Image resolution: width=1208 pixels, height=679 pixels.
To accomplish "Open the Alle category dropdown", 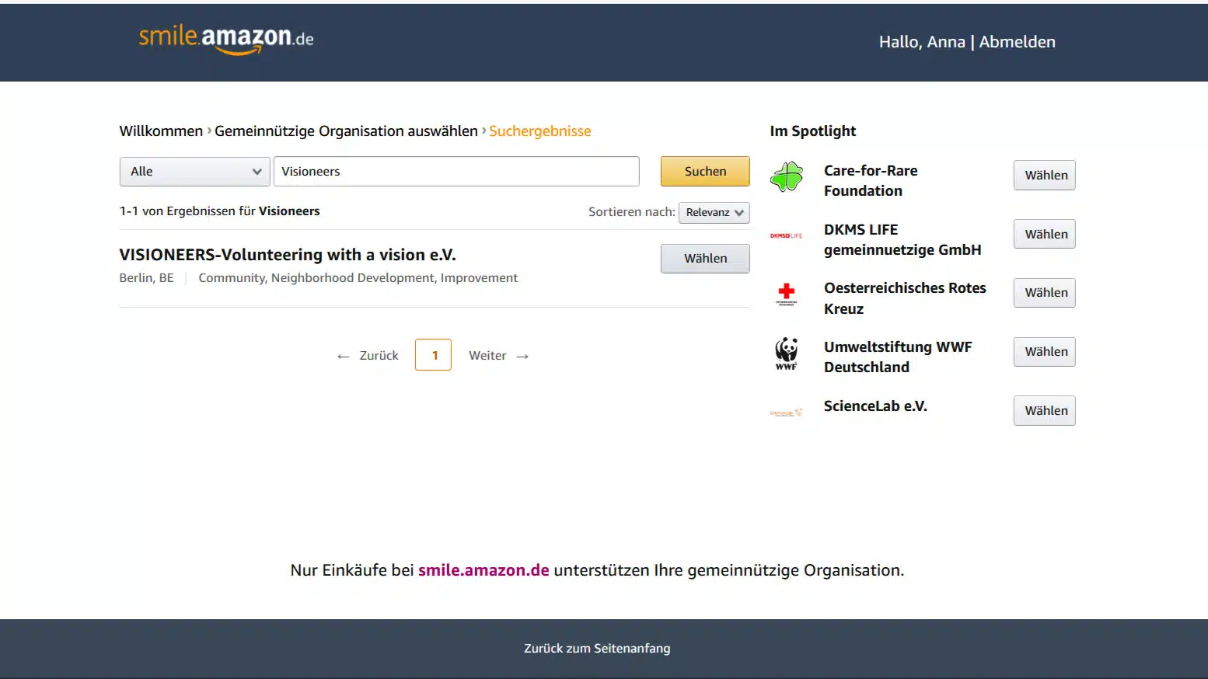I will [x=194, y=172].
